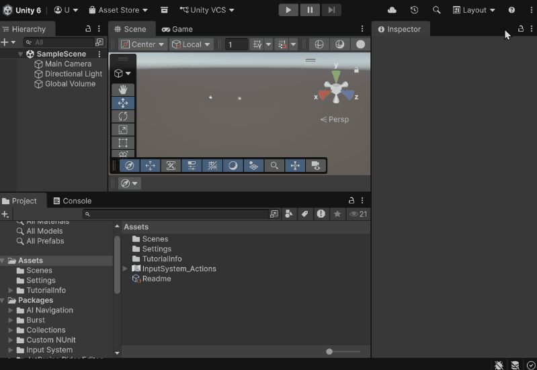Open the Center pivot mode dropdown
Viewport: 537px width, 370px height.
click(143, 44)
